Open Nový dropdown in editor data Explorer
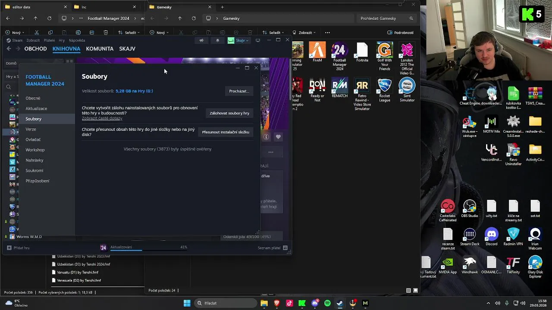Viewport: 552px width, 310px height. click(x=15, y=33)
